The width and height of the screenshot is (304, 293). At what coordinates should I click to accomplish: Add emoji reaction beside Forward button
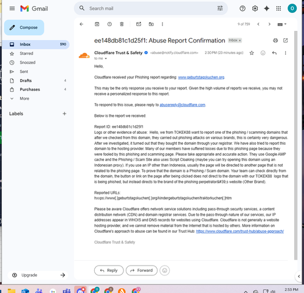(x=165, y=271)
